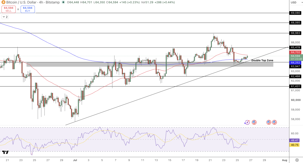Click the yellow RSI average value 40.75
Image resolution: width=303 pixels, height=163 pixels.
point(294,145)
